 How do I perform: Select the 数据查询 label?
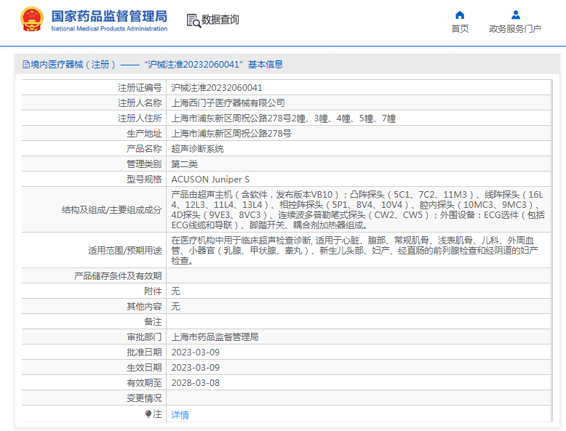(x=220, y=20)
